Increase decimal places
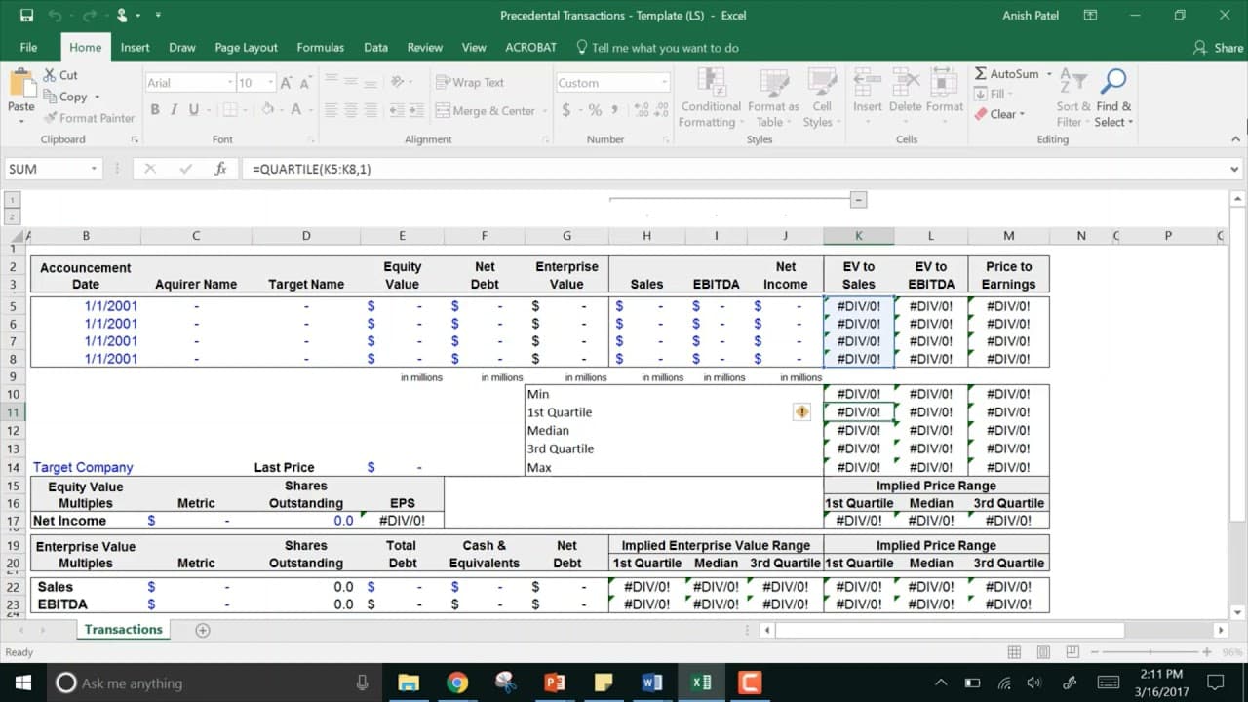This screenshot has width=1248, height=702. point(643,111)
